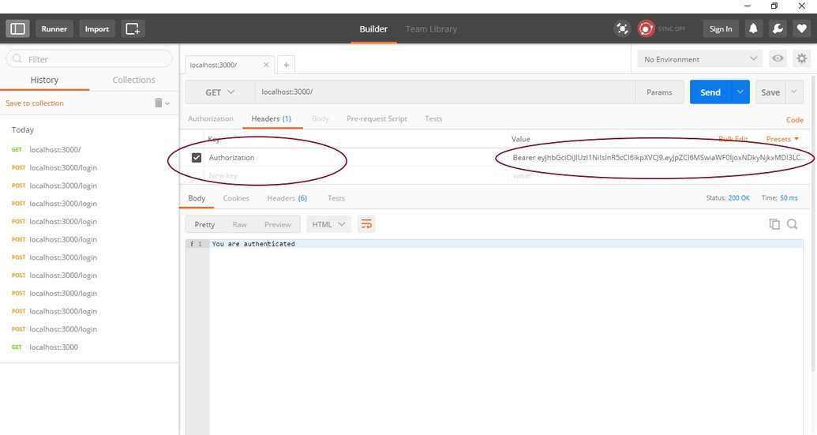Toggle the sidebar panel icon

[17, 28]
